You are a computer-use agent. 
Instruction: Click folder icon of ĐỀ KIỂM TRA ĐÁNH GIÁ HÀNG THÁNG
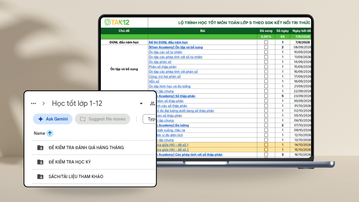click(x=40, y=148)
